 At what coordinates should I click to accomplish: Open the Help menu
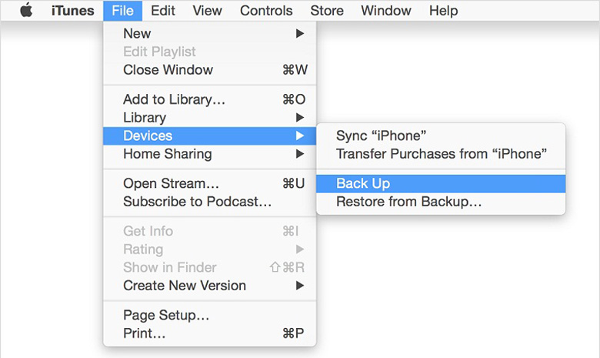[443, 11]
